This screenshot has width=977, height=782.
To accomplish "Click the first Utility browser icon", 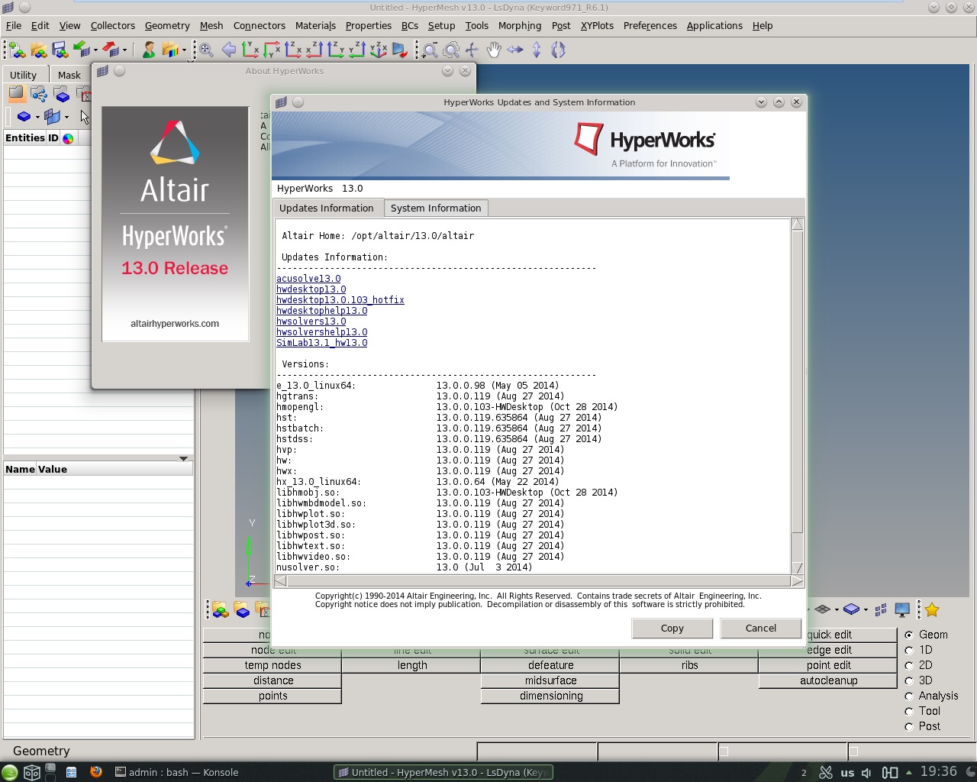I will pyautogui.click(x=17, y=95).
